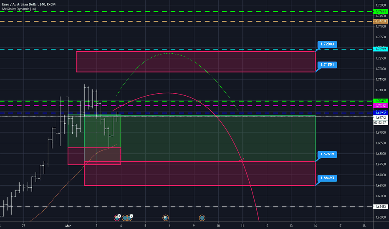The image size is (389, 229).
Task: Click the 1.67619 price callout label
Action: tap(328, 154)
